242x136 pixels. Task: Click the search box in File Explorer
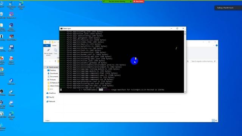tap(203, 61)
